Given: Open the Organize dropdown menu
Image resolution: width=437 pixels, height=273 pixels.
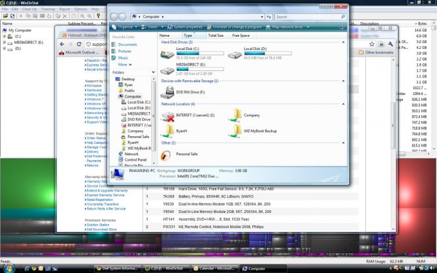Looking at the screenshot, I should [125, 27].
